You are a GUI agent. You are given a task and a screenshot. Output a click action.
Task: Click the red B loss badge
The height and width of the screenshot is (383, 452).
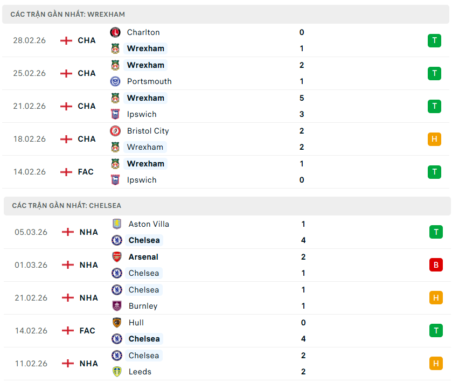436,265
